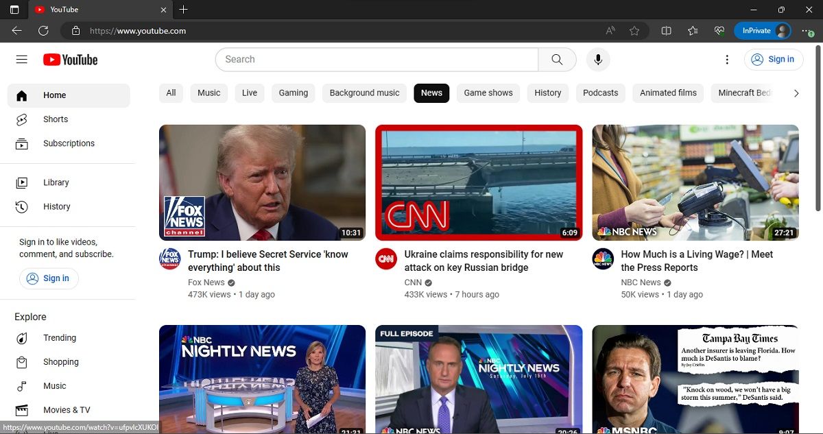823x434 pixels.
Task: Toggle favorite with the address bar star
Action: (x=634, y=30)
